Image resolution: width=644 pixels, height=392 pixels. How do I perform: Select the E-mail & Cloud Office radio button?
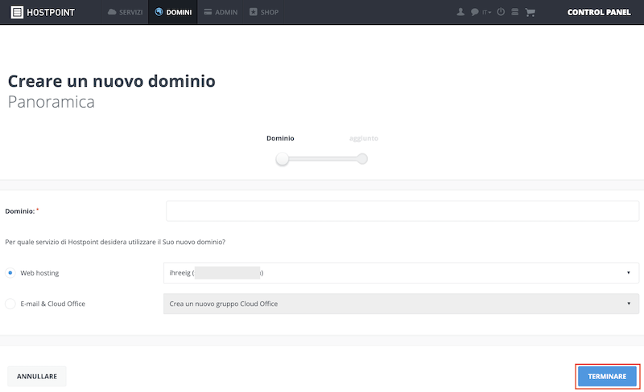point(10,304)
